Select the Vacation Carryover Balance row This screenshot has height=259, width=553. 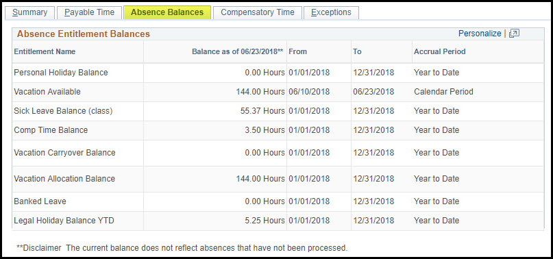278,153
